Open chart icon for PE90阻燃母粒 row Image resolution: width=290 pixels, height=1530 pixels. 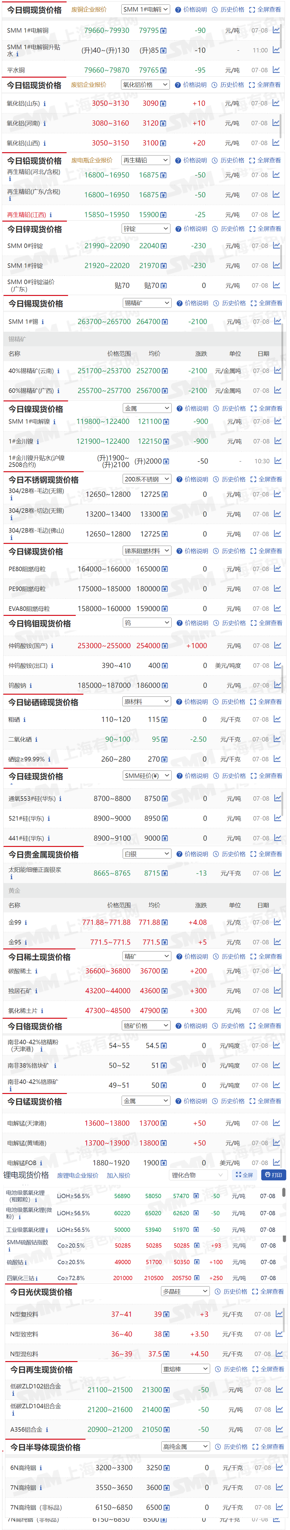point(278,589)
